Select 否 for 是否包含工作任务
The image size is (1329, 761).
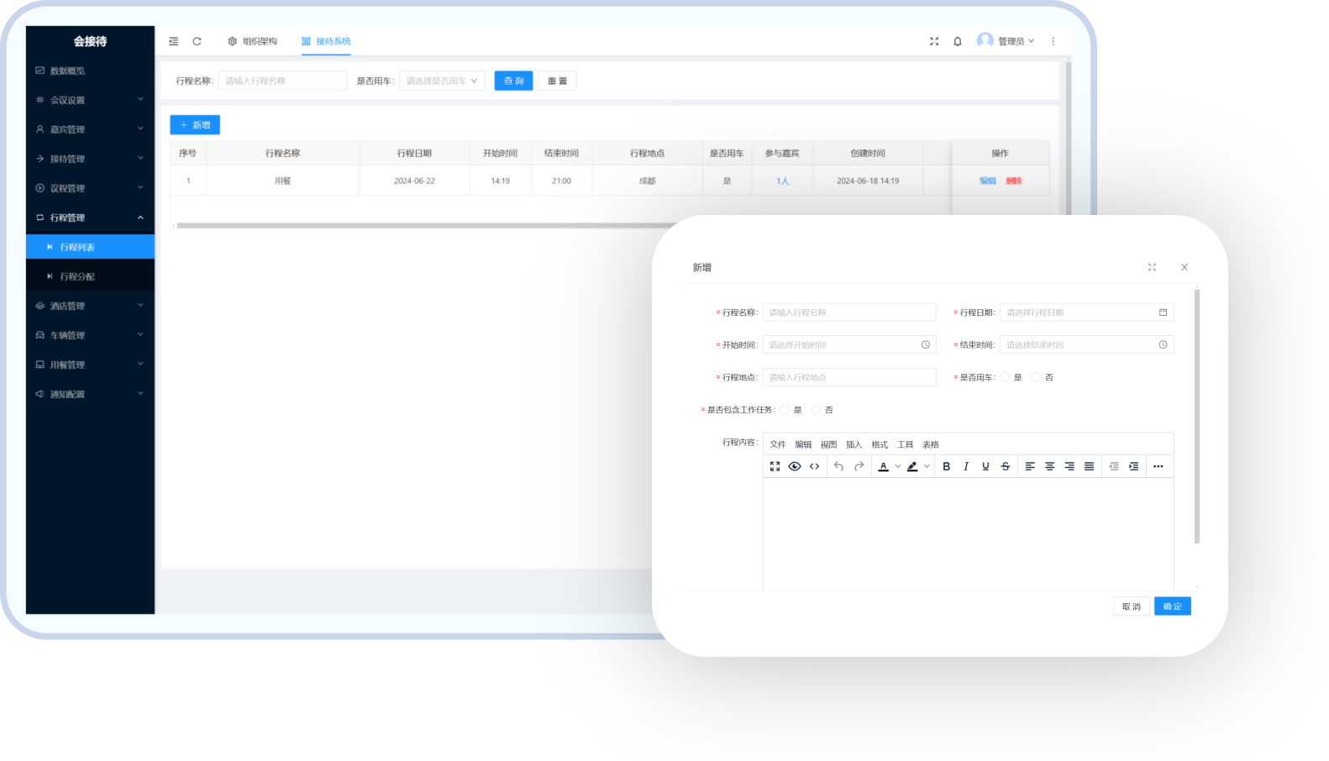(x=816, y=410)
